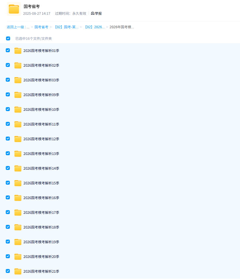Click the 举报 report link

(98, 14)
